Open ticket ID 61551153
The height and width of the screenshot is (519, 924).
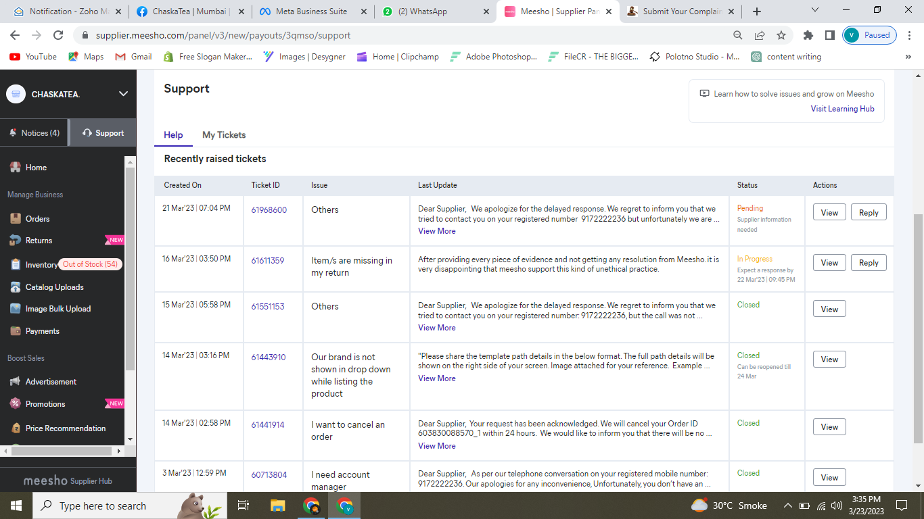coord(268,307)
